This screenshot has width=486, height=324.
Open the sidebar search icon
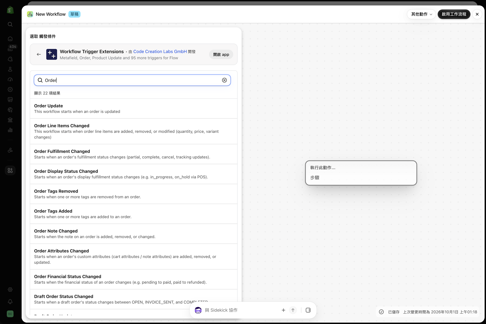coord(10,24)
